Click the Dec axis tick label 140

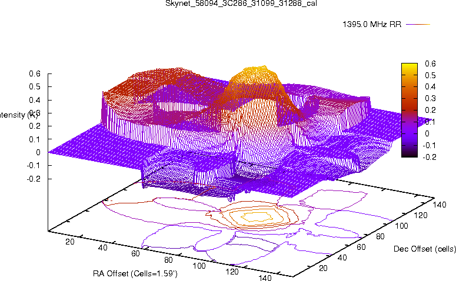pyautogui.click(x=440, y=205)
